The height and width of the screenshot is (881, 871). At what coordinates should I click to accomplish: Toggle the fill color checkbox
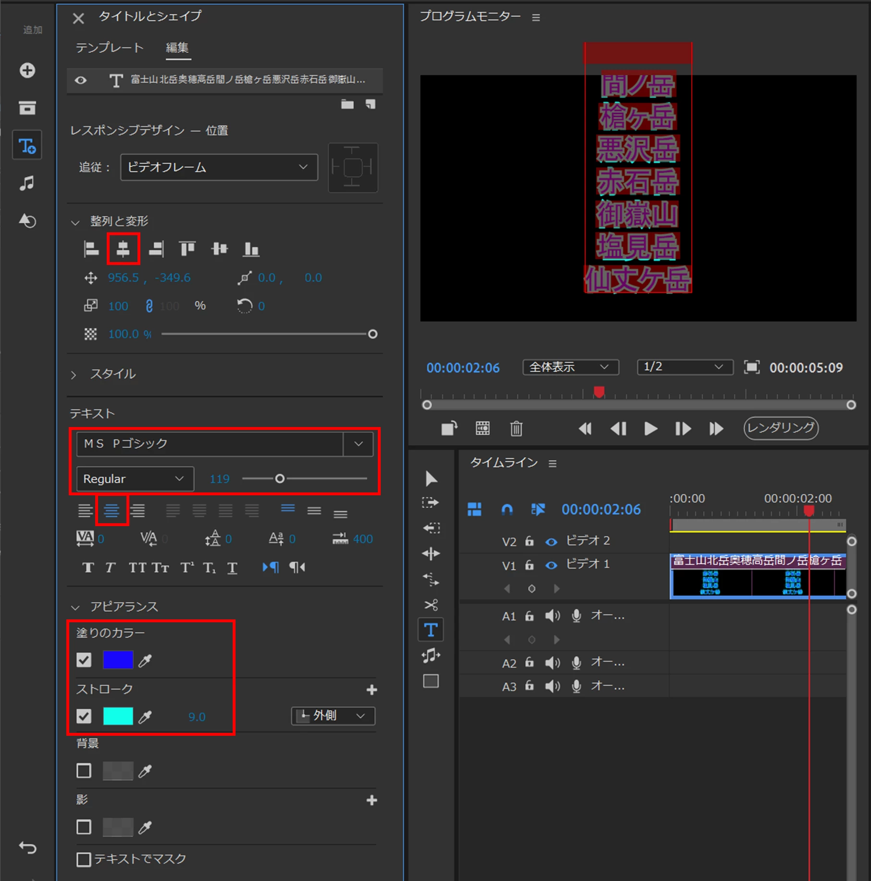pyautogui.click(x=84, y=660)
